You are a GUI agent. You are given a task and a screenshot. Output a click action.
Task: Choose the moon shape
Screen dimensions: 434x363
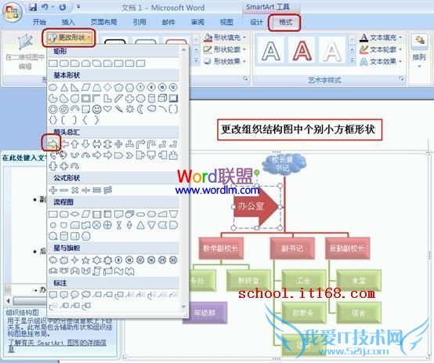140,109
